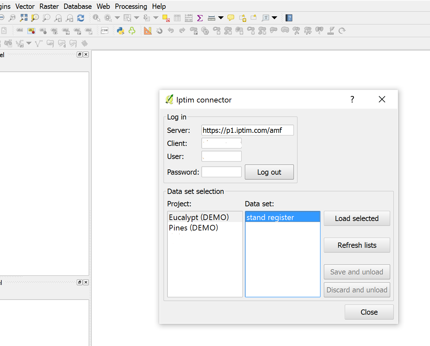Click the Refresh lists button
The image size is (430, 346).
tap(357, 245)
